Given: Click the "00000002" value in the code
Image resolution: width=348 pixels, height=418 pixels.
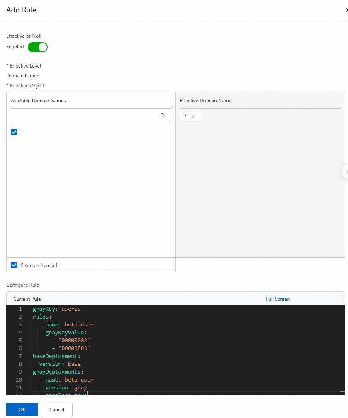Looking at the screenshot, I should point(74,341).
